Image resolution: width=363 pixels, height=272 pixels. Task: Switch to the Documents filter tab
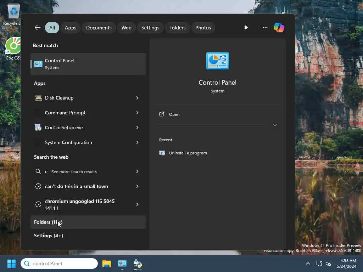[x=99, y=28]
